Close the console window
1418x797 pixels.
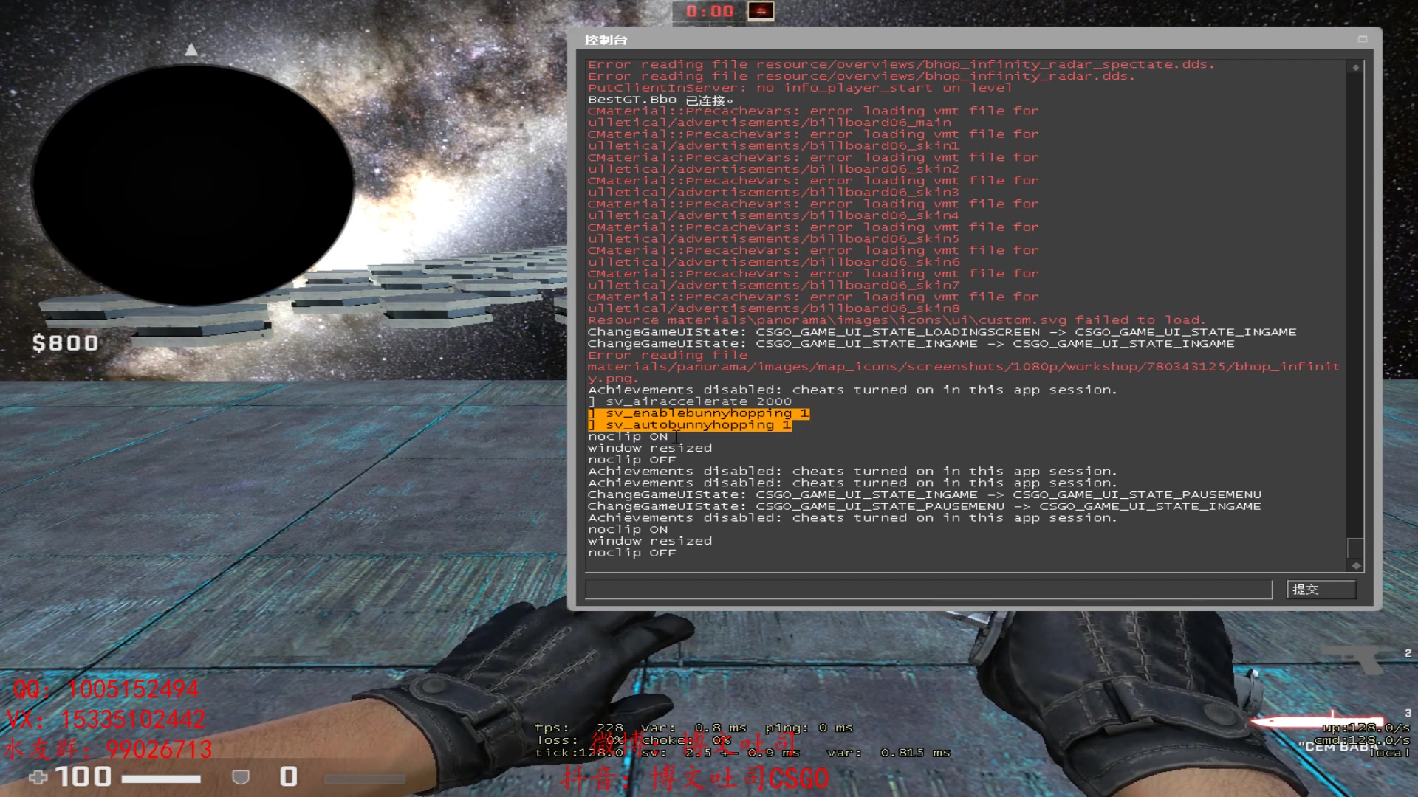[x=1362, y=39]
